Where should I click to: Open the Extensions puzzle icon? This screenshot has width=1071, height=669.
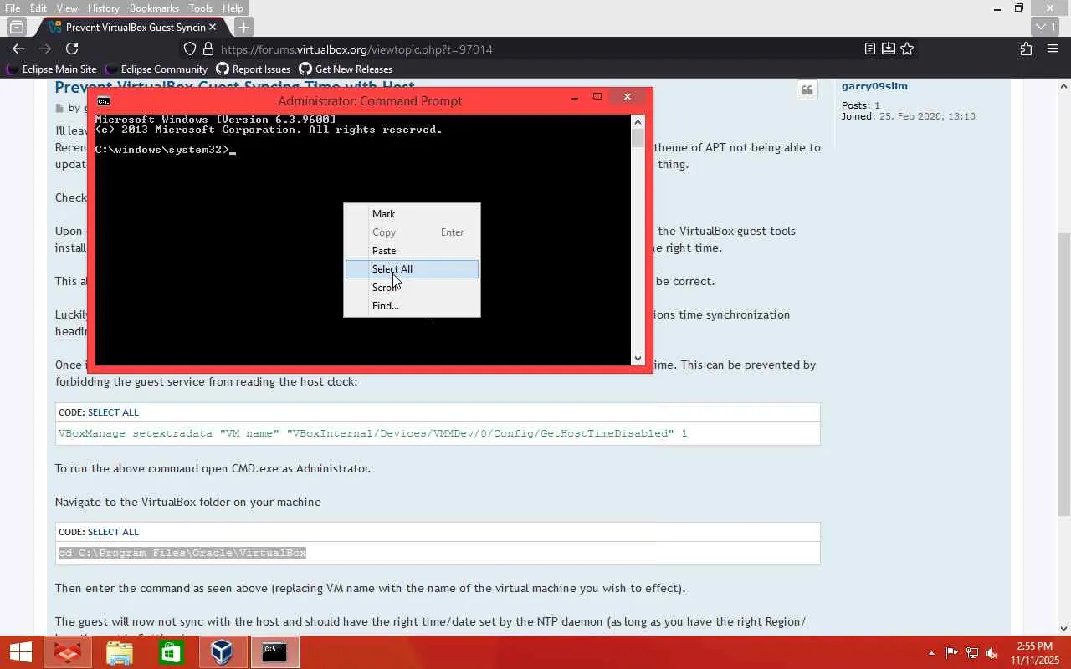[1026, 49]
